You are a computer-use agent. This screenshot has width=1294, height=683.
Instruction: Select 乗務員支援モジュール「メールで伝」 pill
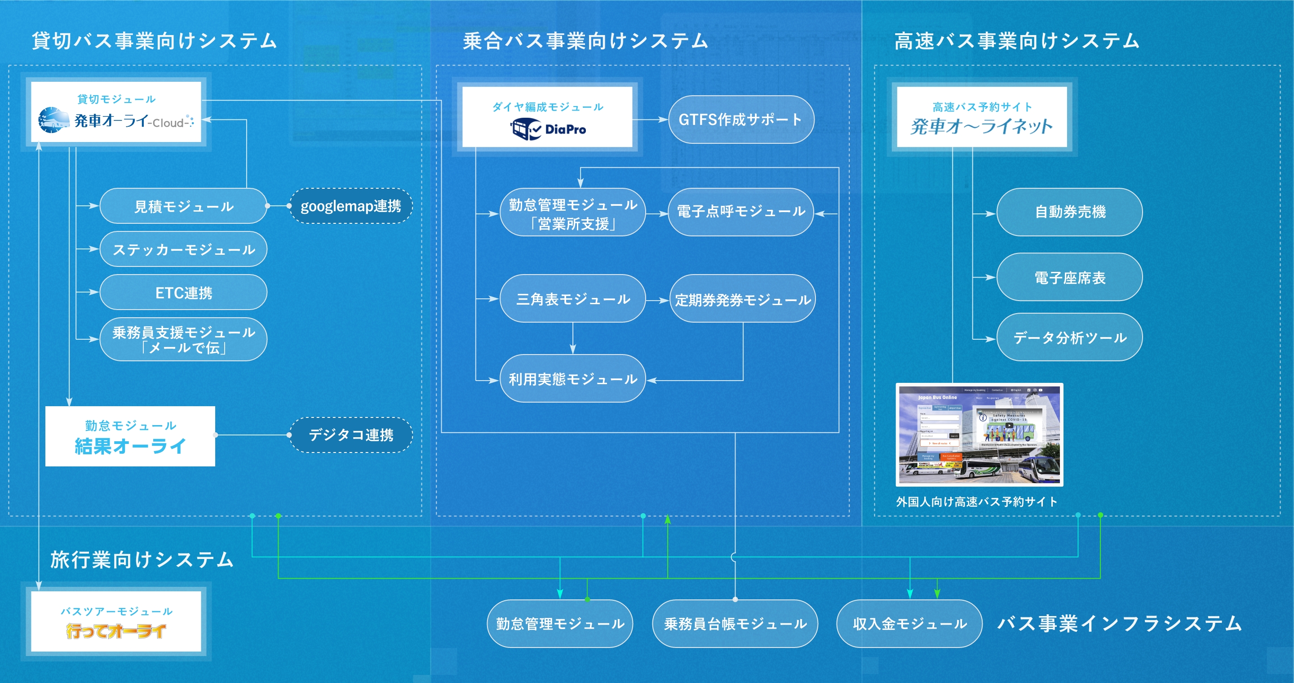(x=183, y=339)
